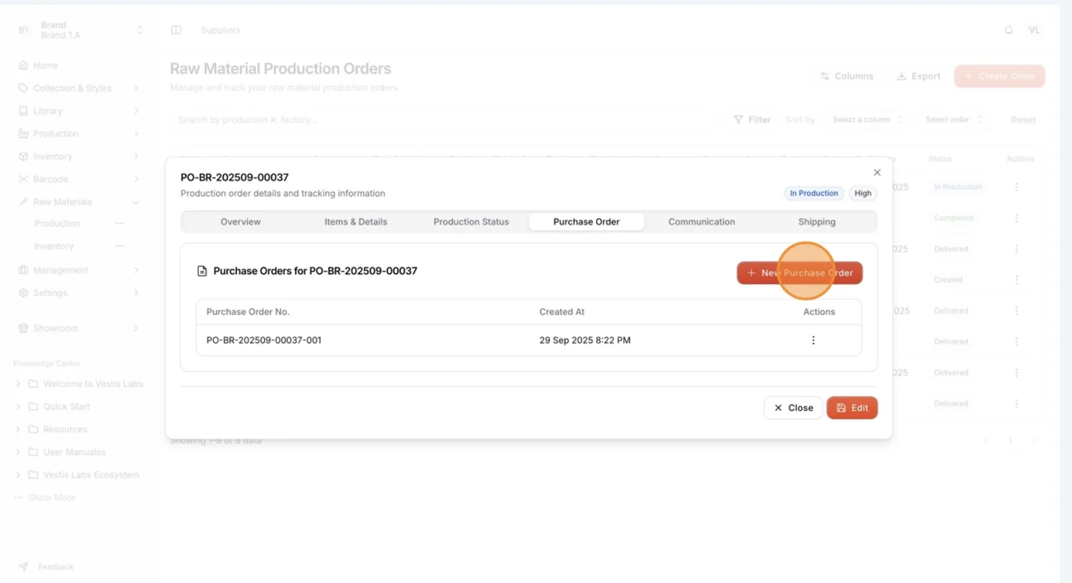This screenshot has width=1072, height=583.
Task: Focus the search by production # field
Action: tap(442, 120)
